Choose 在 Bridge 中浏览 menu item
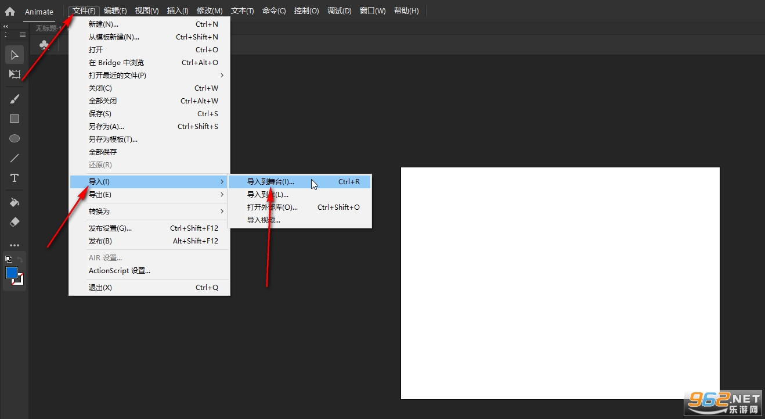Screen dimensions: 765x419 (x=150, y=63)
